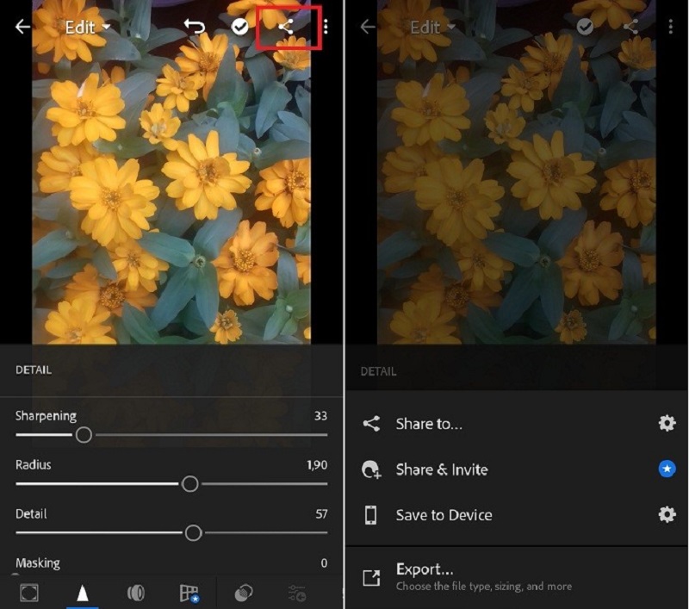Open Presets with the overlapping circles icon
This screenshot has width=689, height=609.
click(244, 593)
